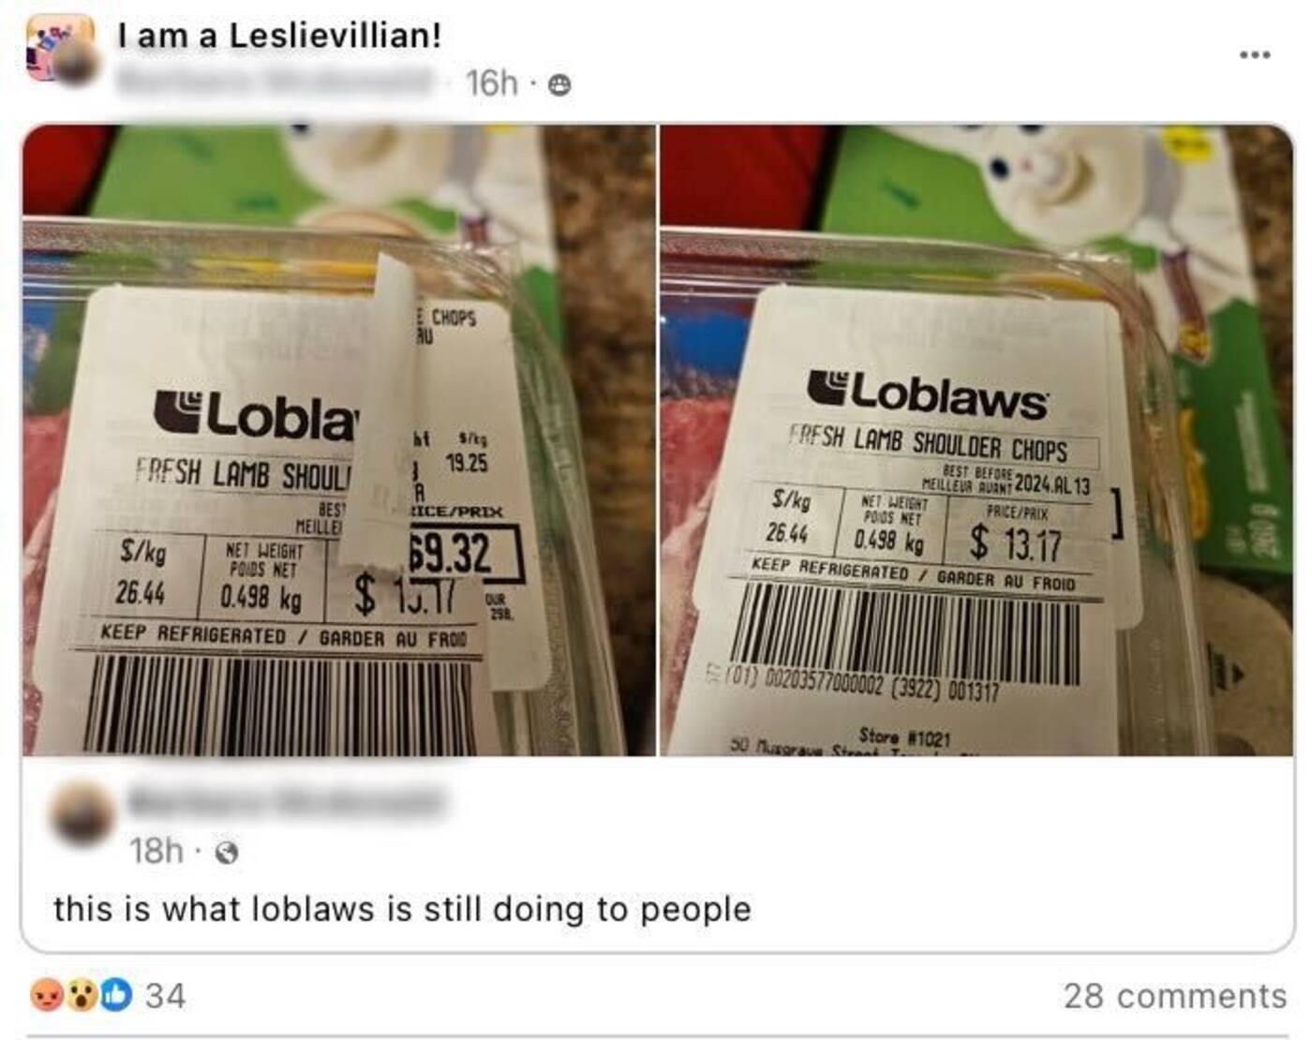Screen dimensions: 1312x1040
Task: Open the right photo showing $13.17 price
Action: tap(977, 440)
